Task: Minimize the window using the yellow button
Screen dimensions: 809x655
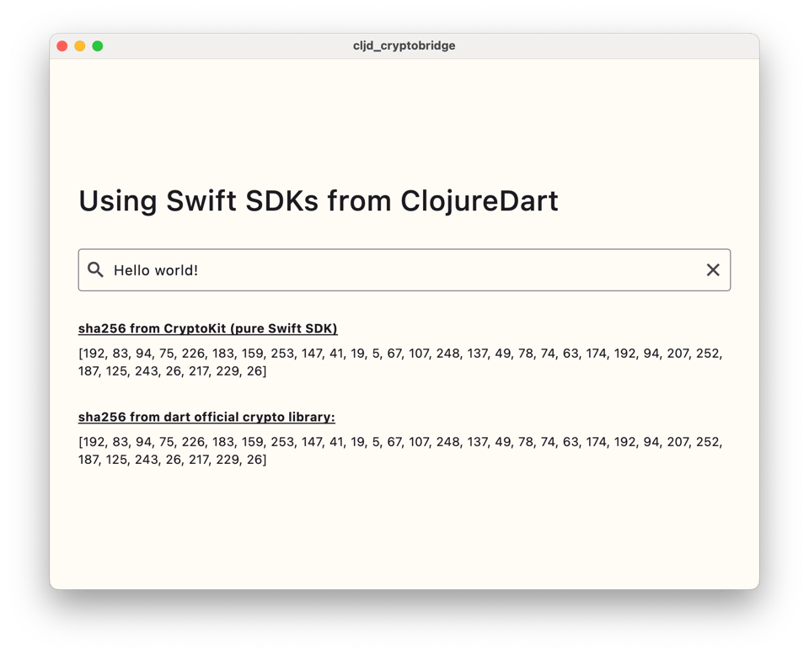Action: tap(80, 45)
